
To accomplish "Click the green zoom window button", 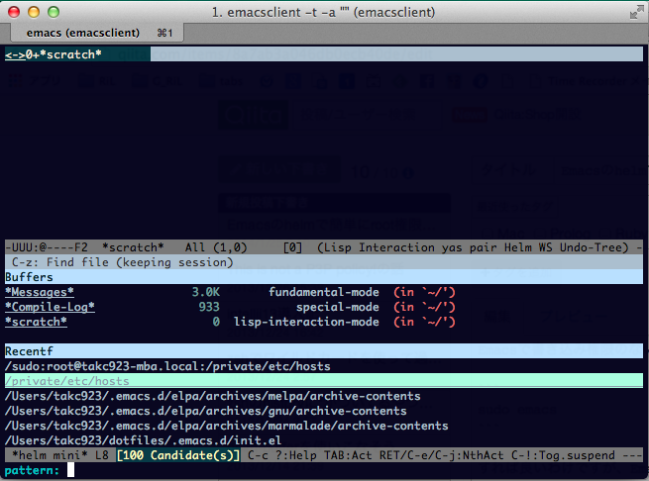I will coord(54,12).
